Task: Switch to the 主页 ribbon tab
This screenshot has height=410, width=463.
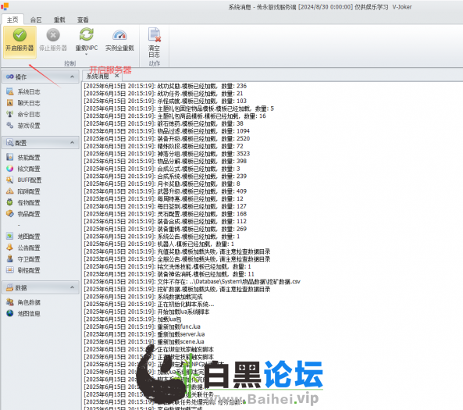Action: 12,20
